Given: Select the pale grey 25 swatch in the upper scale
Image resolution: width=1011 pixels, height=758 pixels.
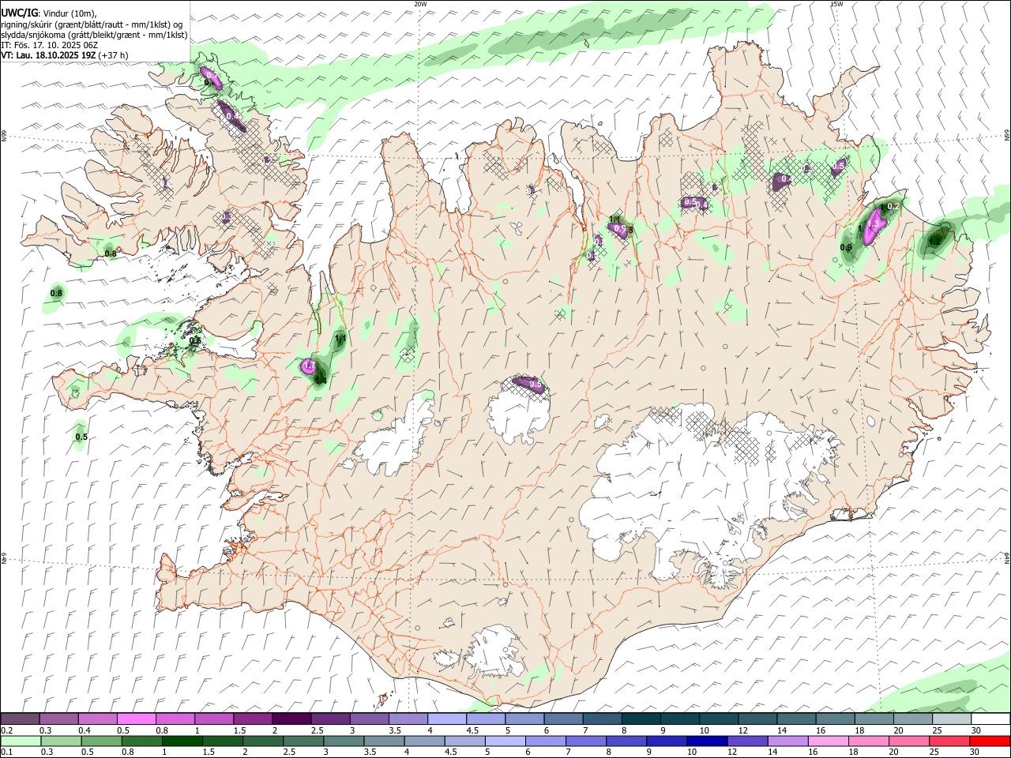Looking at the screenshot, I should click(952, 719).
